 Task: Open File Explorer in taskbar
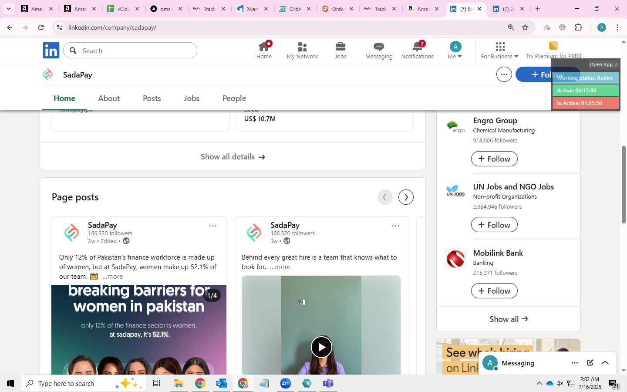point(179,383)
